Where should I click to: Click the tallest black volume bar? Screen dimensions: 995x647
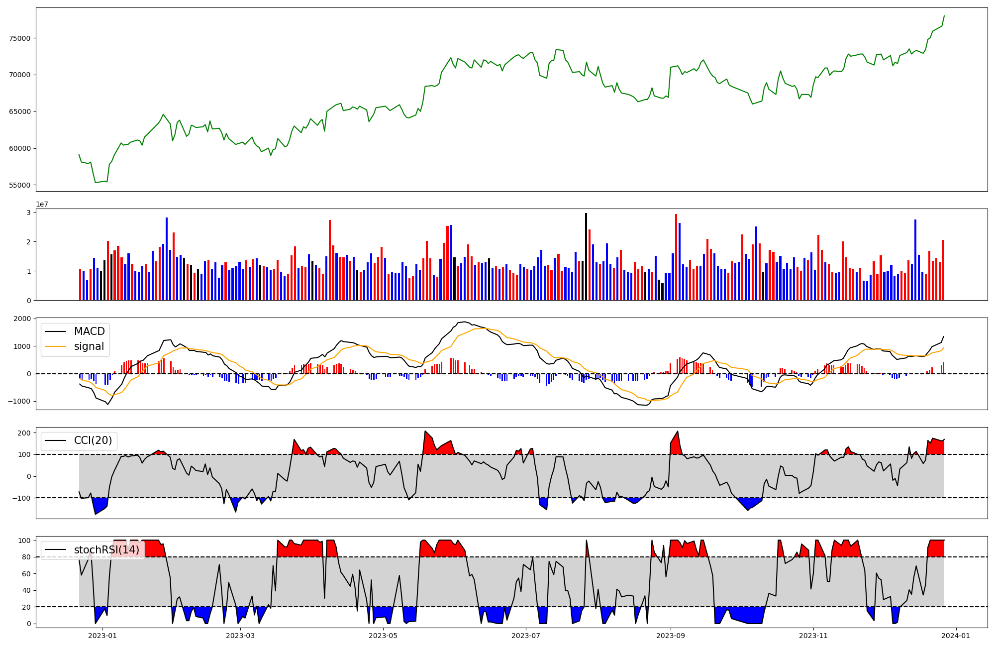[586, 256]
